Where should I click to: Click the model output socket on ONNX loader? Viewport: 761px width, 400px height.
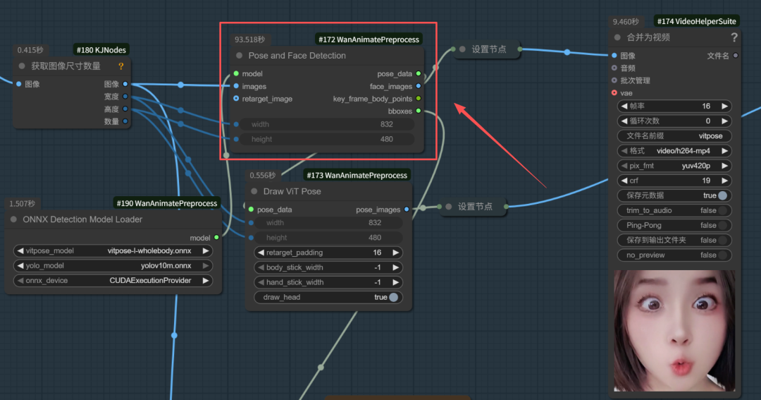coord(216,238)
